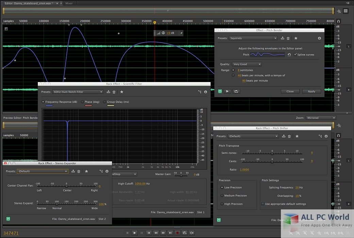
Task: Open Zoom Mirrored dropdown
Action: [x=321, y=118]
